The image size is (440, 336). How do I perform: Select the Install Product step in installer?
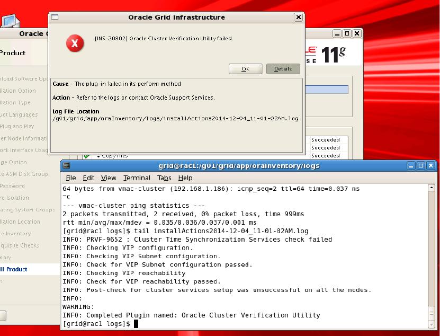(x=14, y=269)
